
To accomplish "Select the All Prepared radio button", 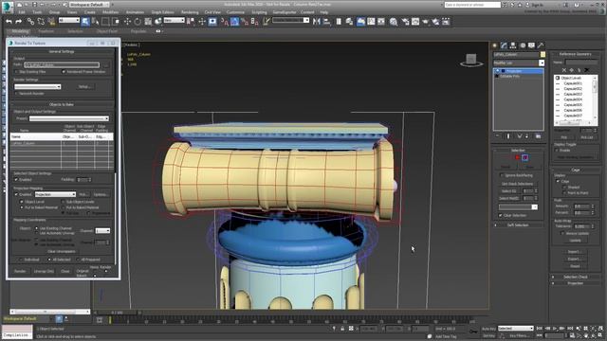I will [x=78, y=260].
